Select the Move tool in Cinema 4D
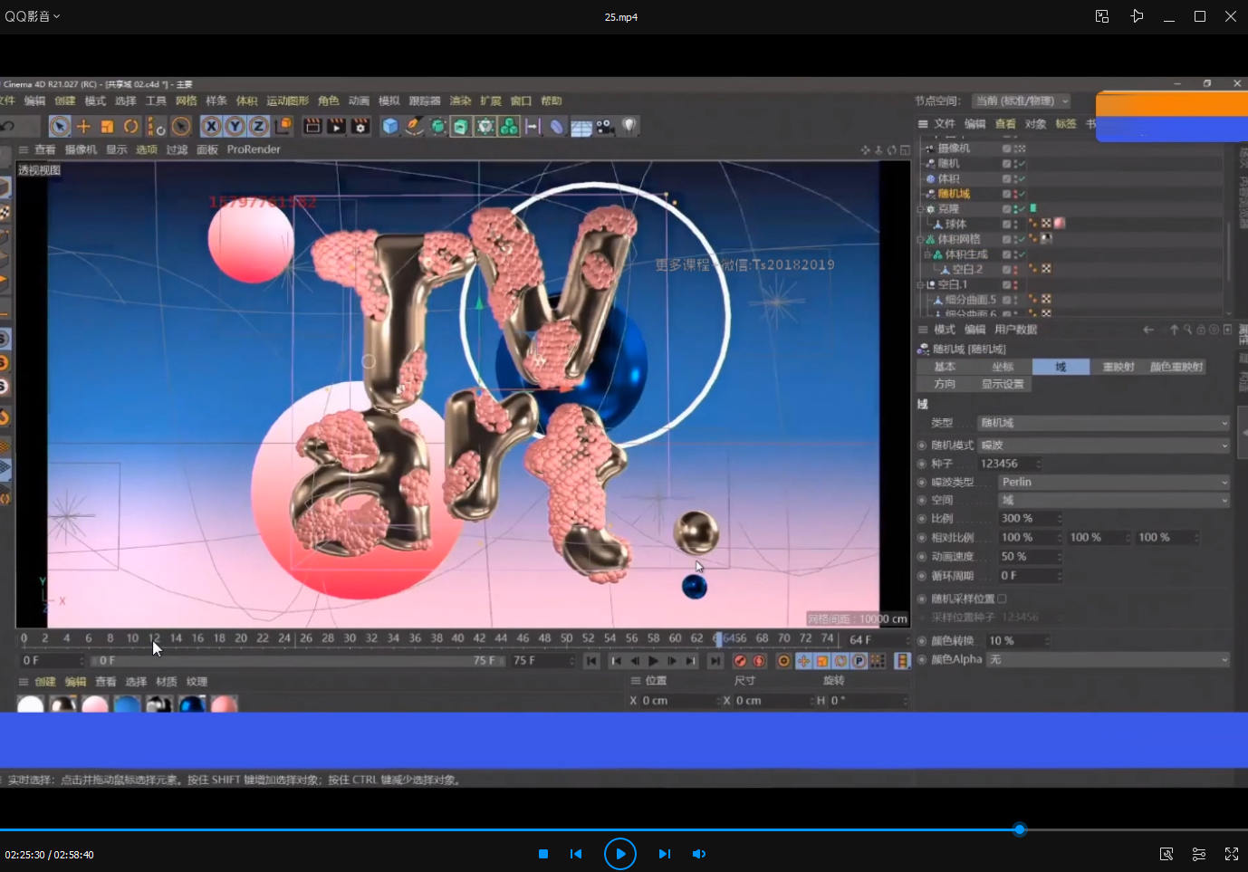The width and height of the screenshot is (1248, 872). click(x=83, y=127)
